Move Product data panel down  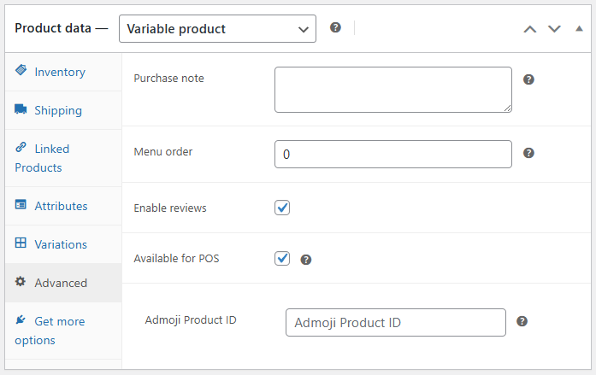554,29
